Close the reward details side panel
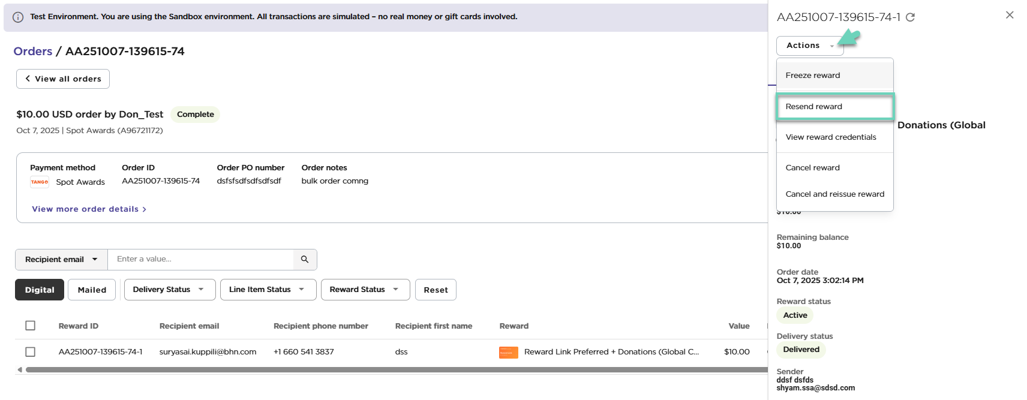 (x=1010, y=15)
